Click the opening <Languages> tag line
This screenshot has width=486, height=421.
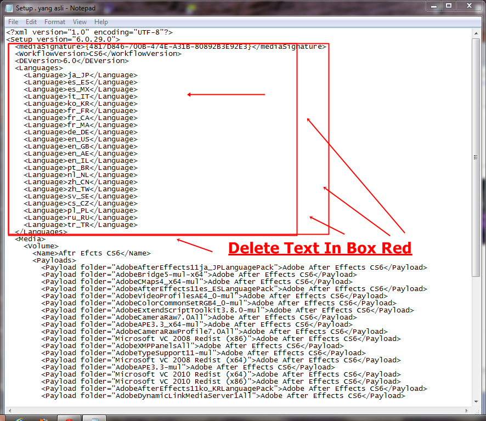coord(39,68)
